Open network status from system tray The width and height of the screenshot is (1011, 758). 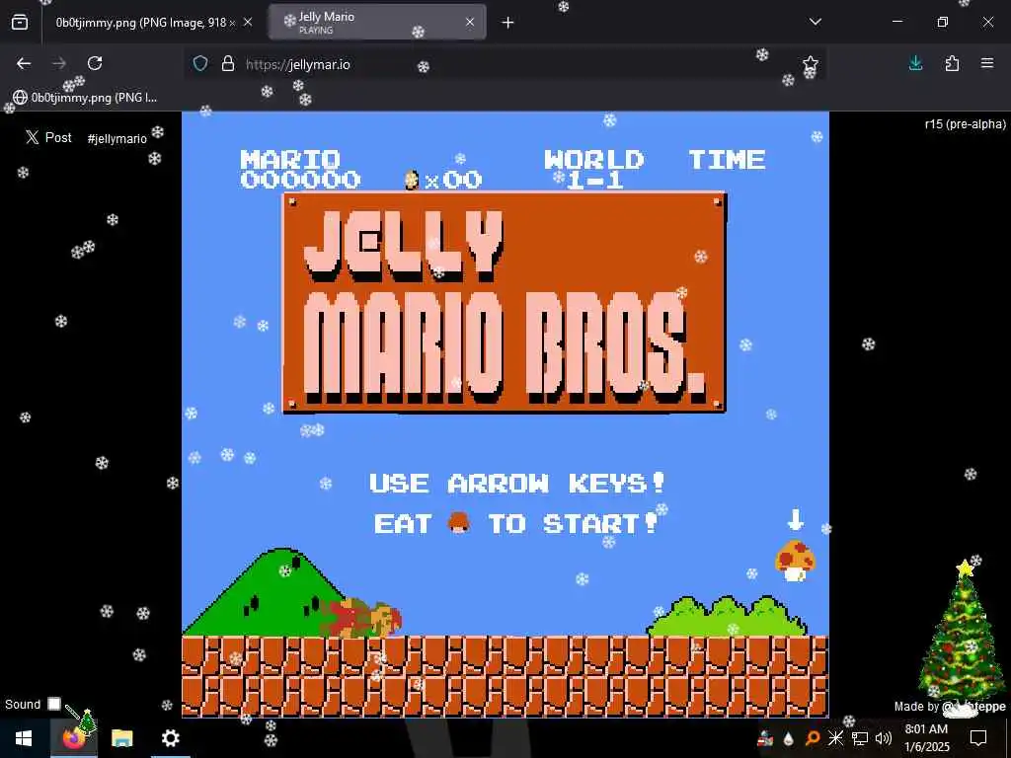pos(860,738)
